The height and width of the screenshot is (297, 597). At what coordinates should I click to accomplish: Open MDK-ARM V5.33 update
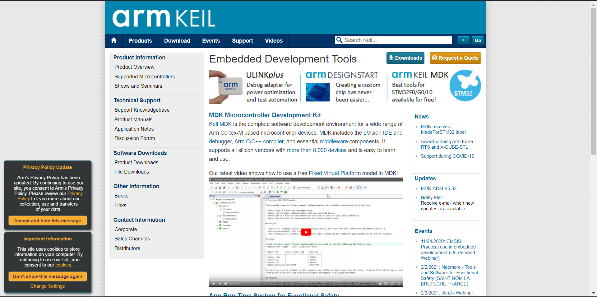click(438, 188)
